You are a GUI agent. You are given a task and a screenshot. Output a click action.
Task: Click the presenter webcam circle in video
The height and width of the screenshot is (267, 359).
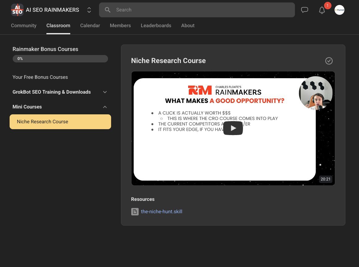(316, 93)
